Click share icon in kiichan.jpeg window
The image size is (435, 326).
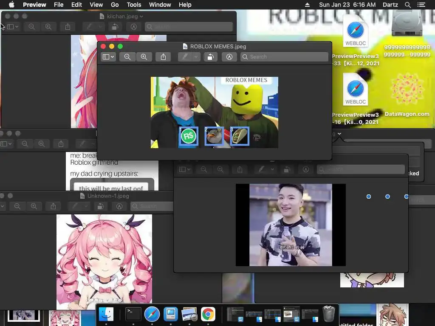pos(68,27)
